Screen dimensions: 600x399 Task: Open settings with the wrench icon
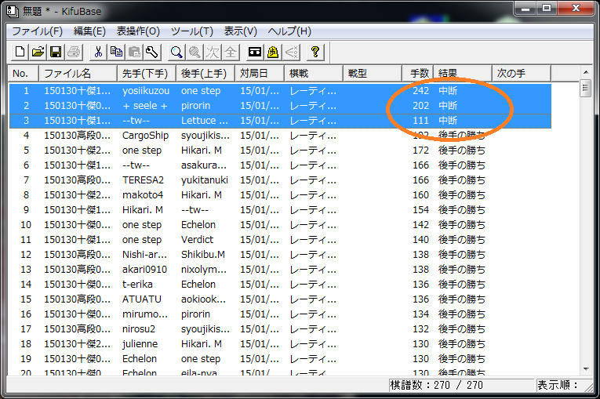(152, 53)
